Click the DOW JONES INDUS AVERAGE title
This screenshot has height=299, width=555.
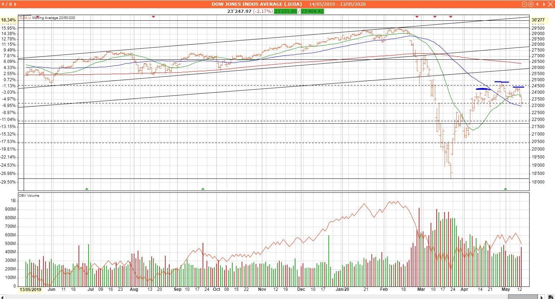click(x=257, y=4)
